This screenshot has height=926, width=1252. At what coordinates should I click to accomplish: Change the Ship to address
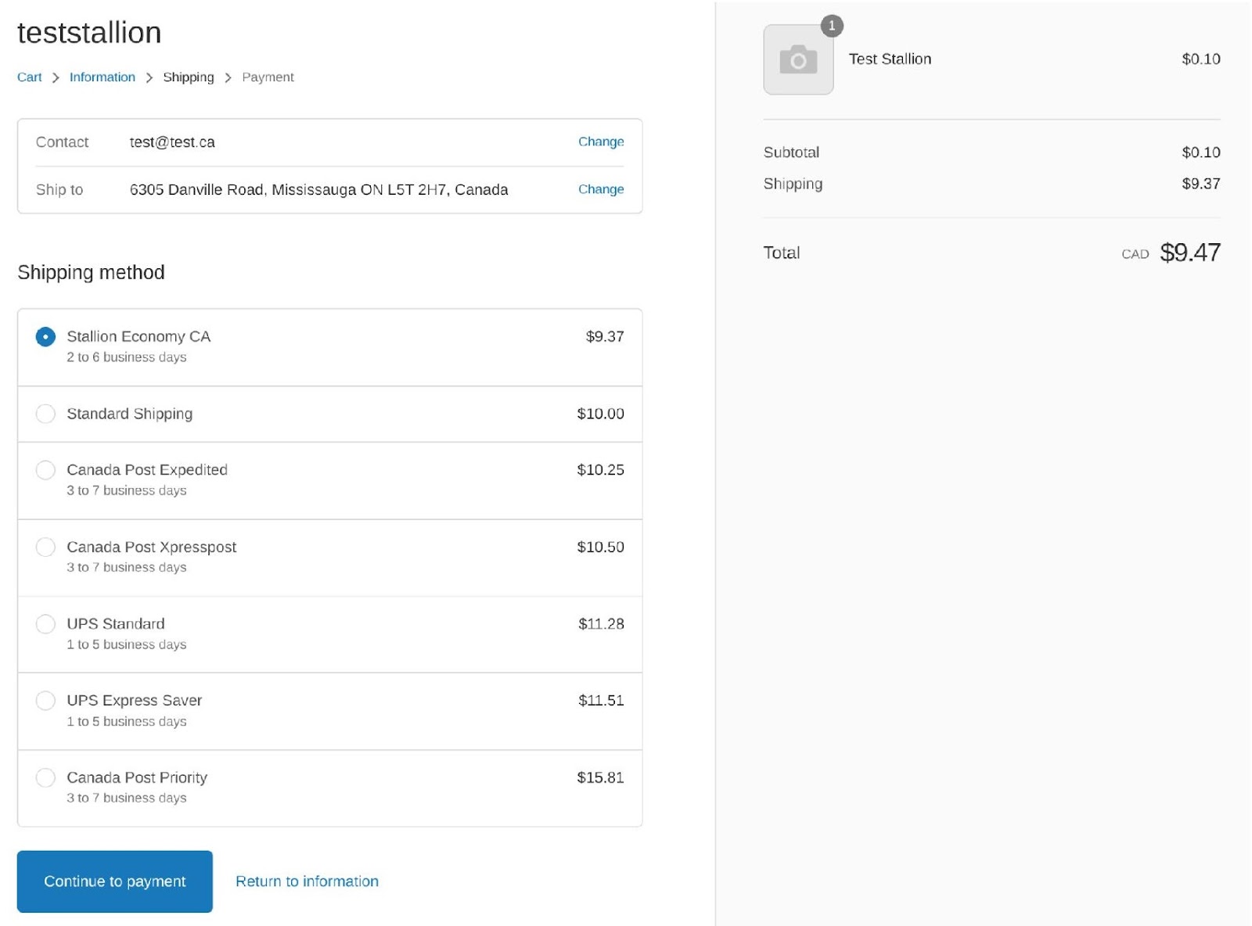pyautogui.click(x=600, y=189)
